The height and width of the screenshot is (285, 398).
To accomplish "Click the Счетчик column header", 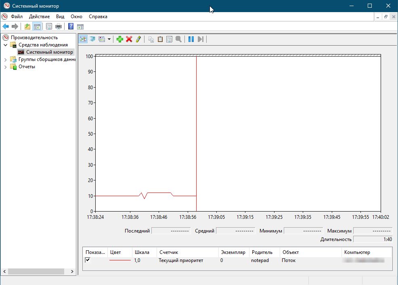I will coord(168,252).
